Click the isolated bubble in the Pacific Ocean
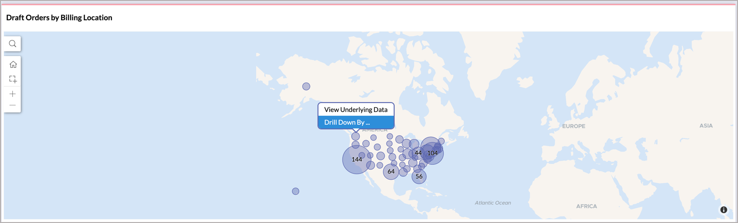Screen dimensions: 738x223 pyautogui.click(x=295, y=191)
